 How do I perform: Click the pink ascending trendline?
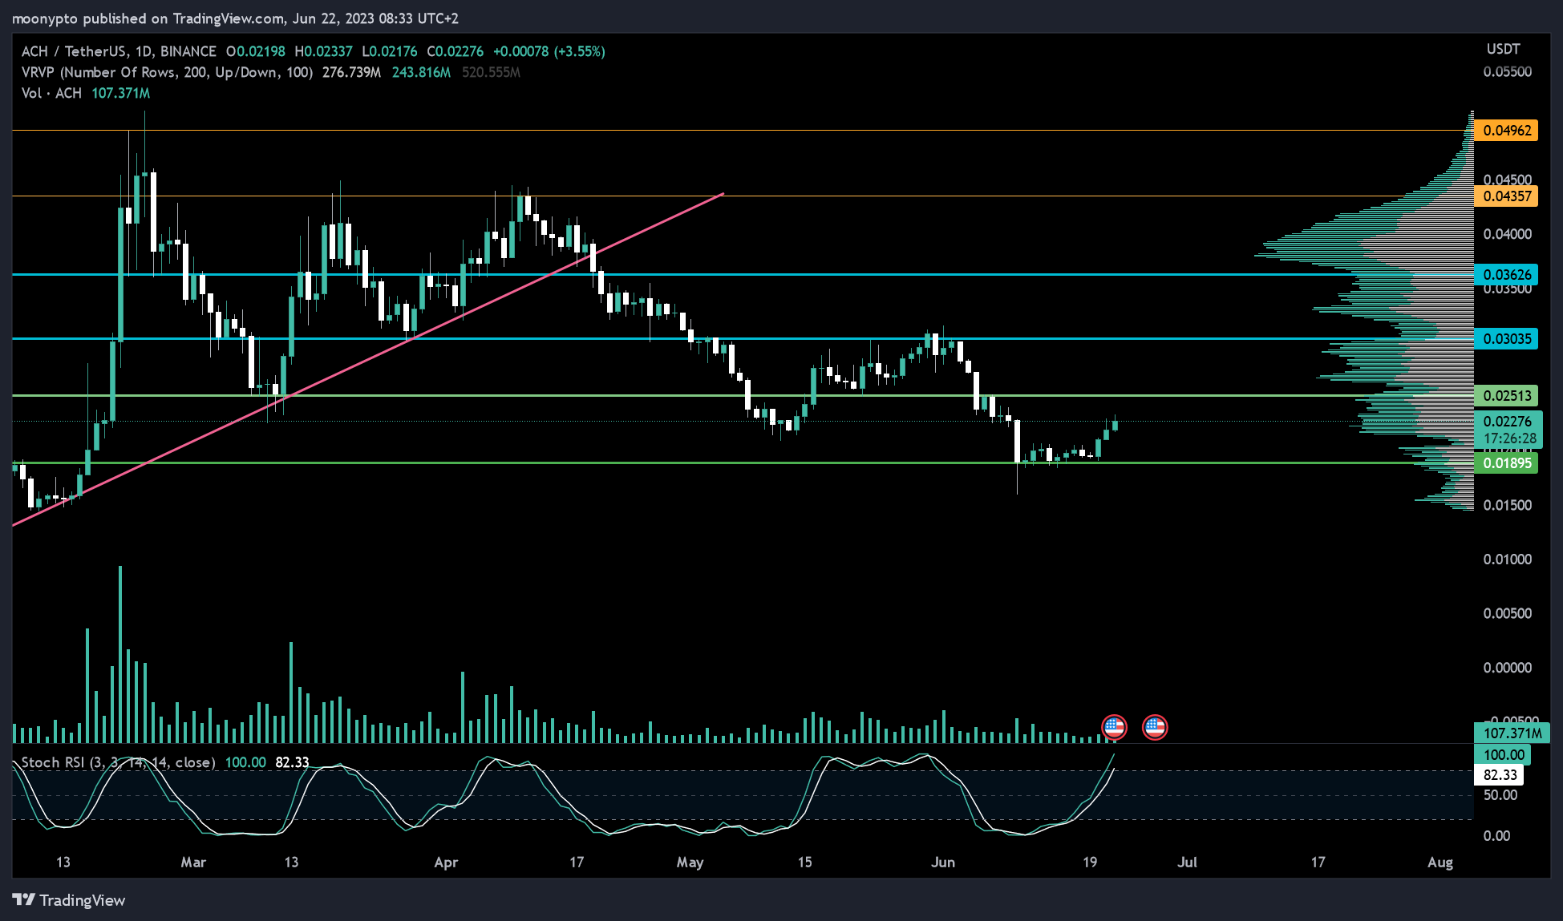click(369, 359)
